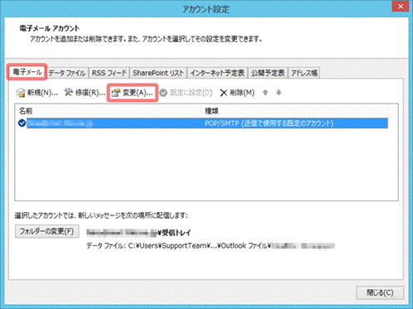Click the フォルダーの変更(F) button
Image resolution: width=413 pixels, height=309 pixels.
[47, 231]
